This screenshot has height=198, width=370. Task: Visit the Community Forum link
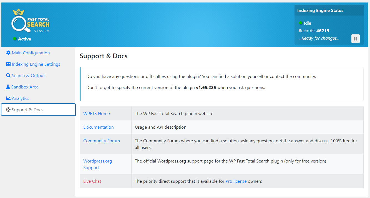click(102, 141)
